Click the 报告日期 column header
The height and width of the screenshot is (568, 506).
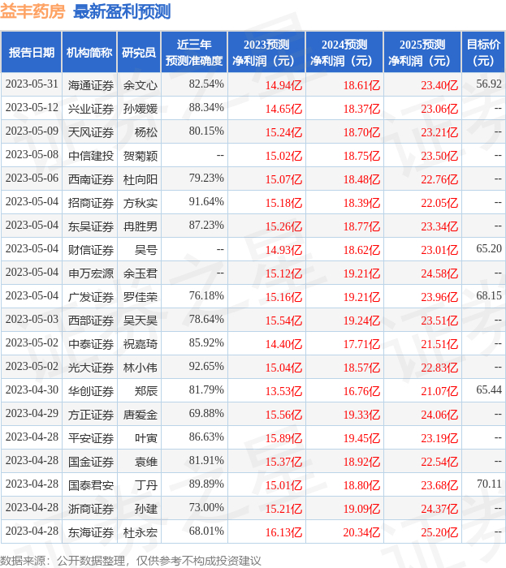tap(32, 53)
